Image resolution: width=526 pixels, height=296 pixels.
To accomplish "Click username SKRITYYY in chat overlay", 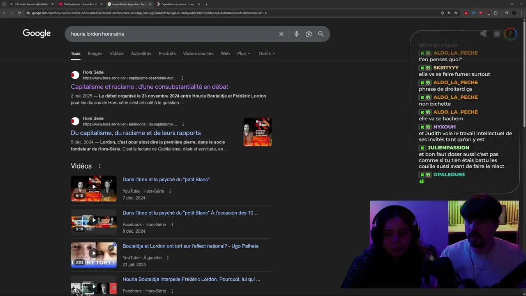I will coord(446,68).
